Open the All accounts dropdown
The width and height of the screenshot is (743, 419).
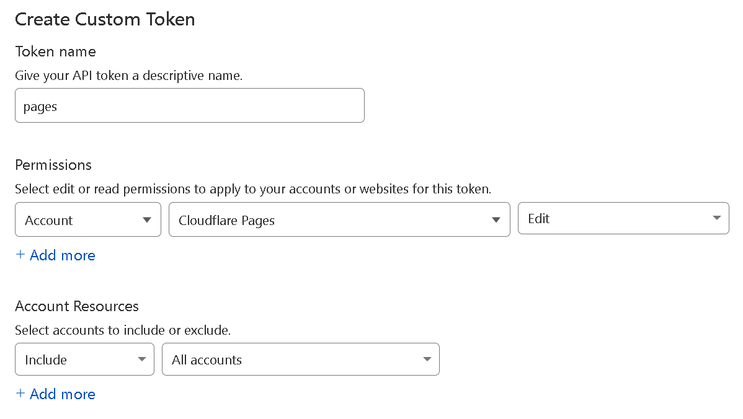pos(300,359)
